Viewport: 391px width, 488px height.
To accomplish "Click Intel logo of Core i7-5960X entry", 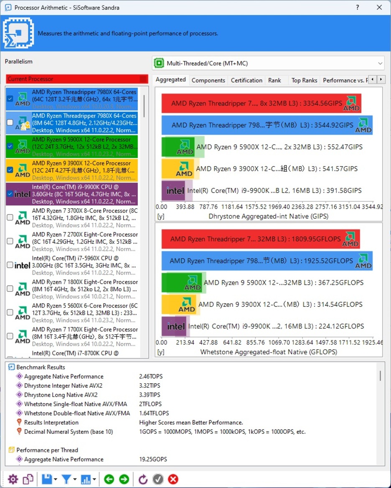I will (23, 265).
